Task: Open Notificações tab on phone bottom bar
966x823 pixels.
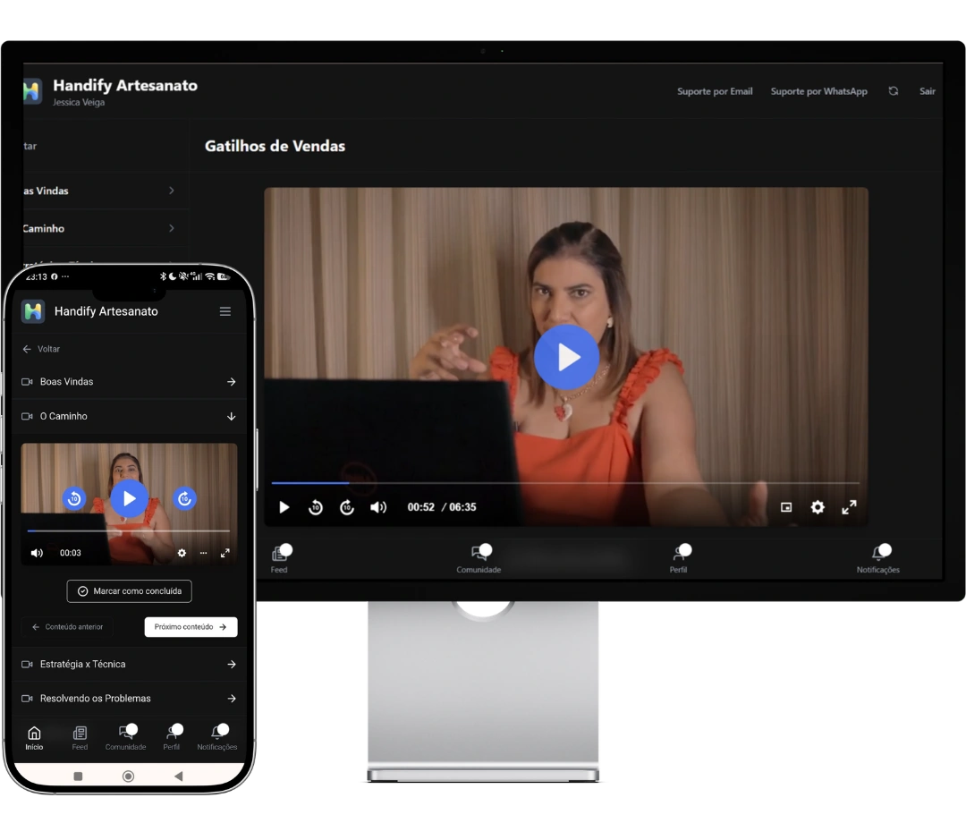Action: (216, 737)
